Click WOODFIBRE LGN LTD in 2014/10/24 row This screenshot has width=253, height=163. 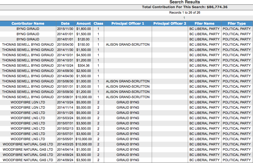tap(28, 102)
